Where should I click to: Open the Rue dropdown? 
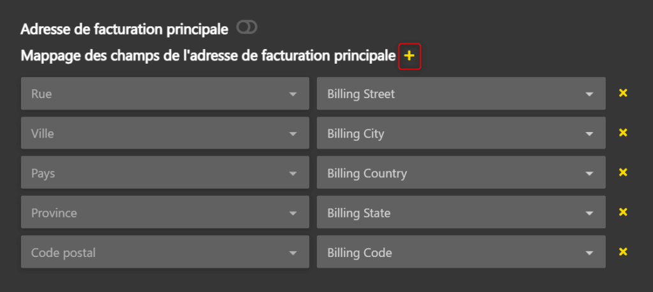click(x=165, y=94)
